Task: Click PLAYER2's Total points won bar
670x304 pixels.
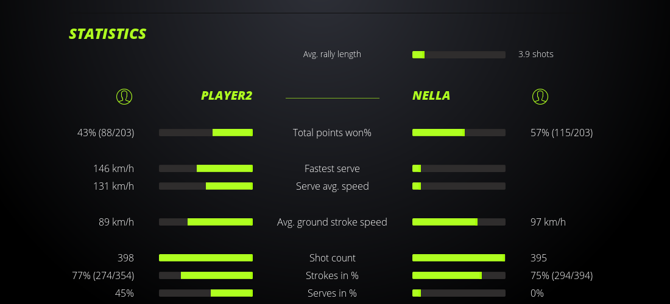Action: click(206, 133)
